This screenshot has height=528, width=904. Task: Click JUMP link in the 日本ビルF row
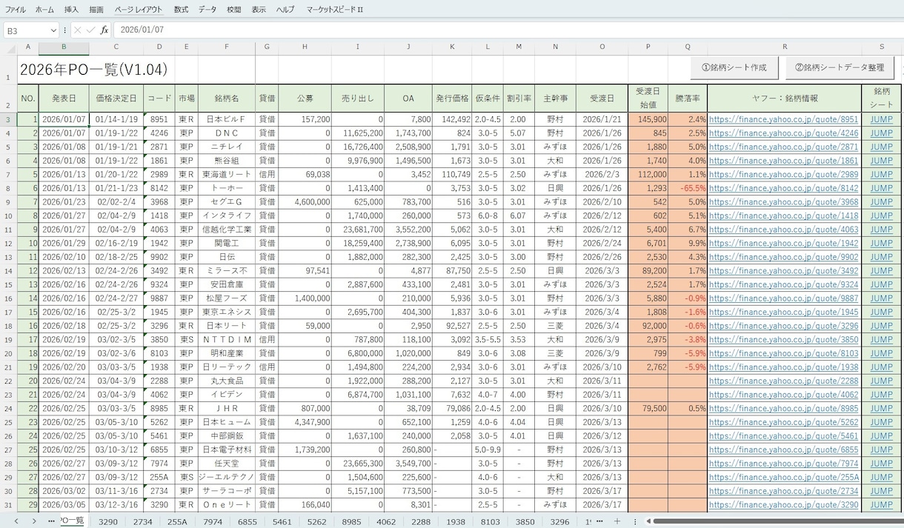(x=881, y=119)
